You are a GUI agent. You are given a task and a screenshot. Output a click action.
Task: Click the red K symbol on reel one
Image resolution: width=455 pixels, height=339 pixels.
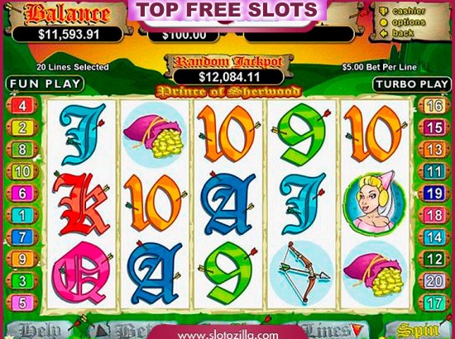[x=81, y=203]
